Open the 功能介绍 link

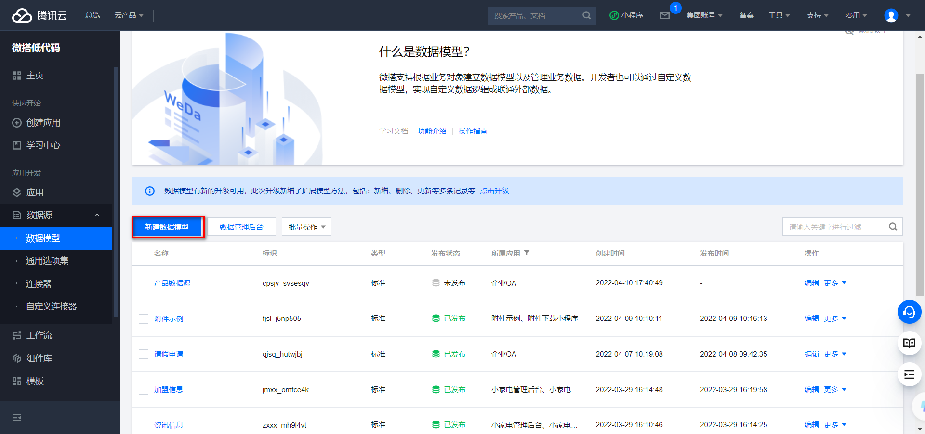pos(432,131)
